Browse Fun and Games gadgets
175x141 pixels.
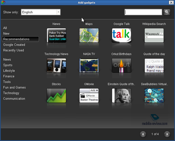coord(14,87)
